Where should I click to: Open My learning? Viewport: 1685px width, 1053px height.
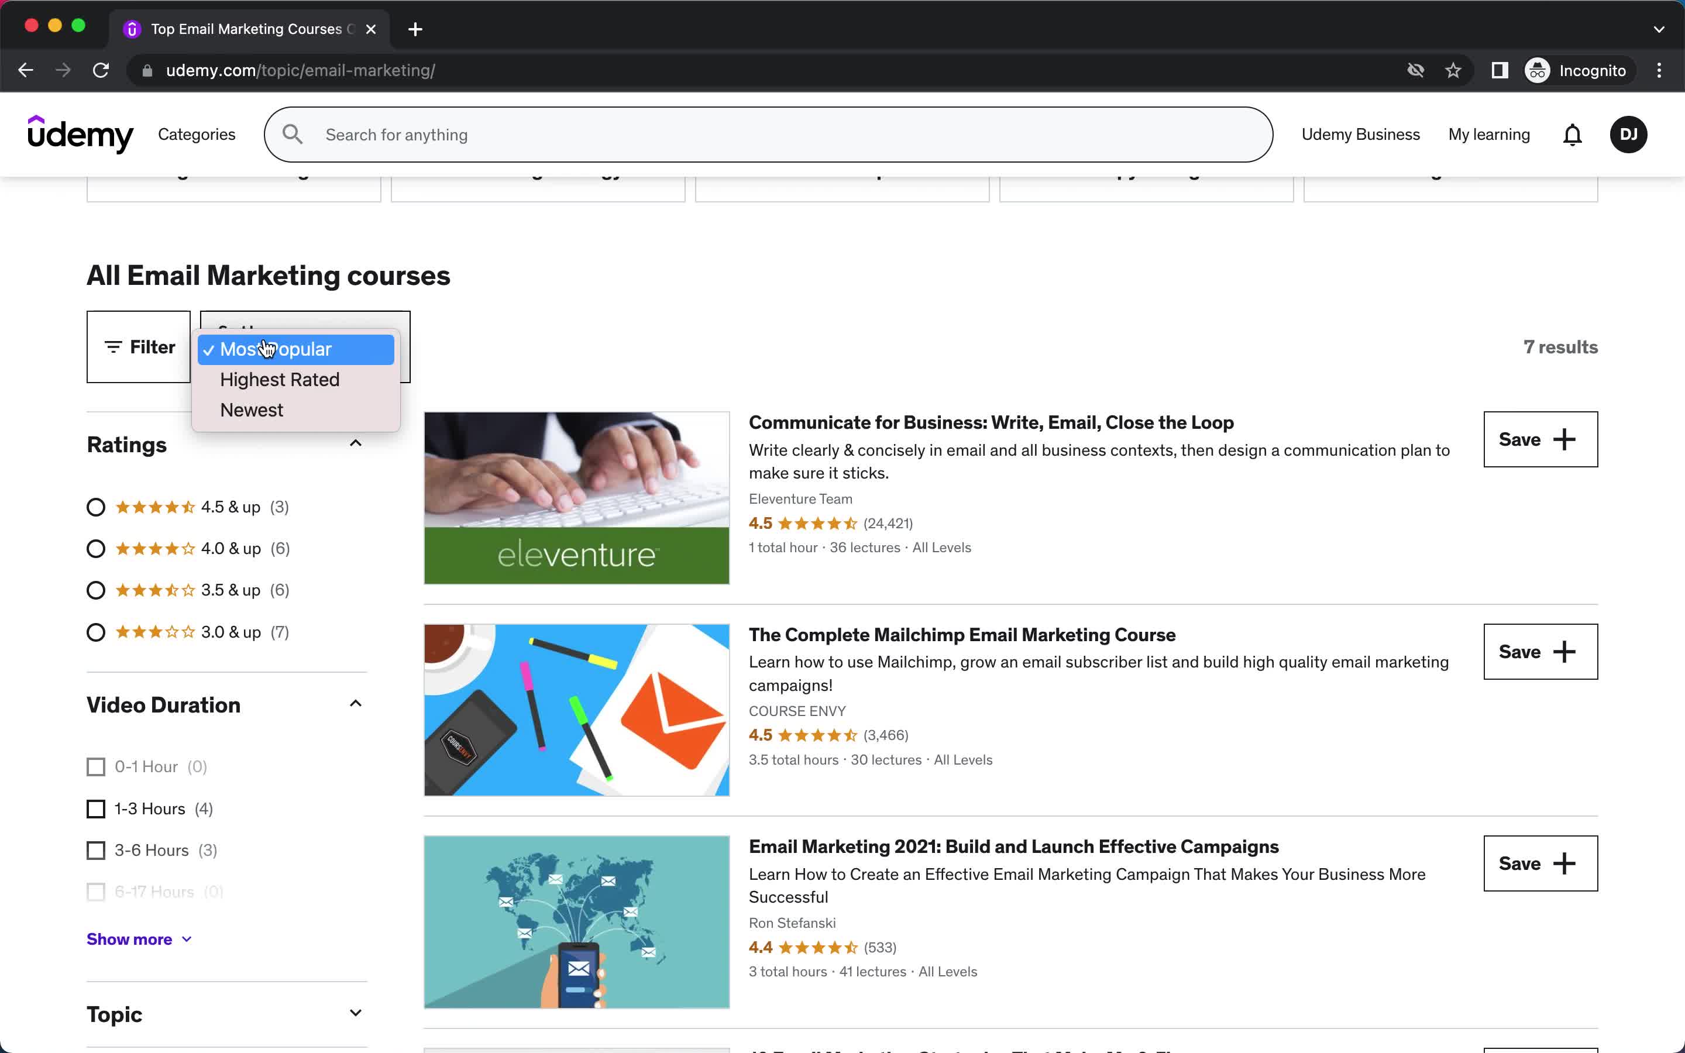[x=1488, y=135]
